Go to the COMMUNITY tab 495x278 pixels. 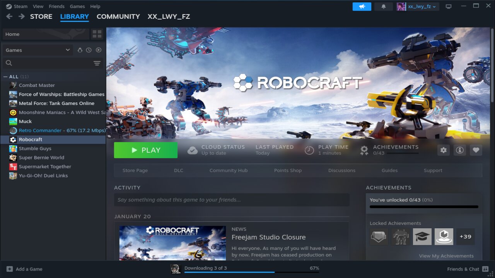tap(118, 17)
